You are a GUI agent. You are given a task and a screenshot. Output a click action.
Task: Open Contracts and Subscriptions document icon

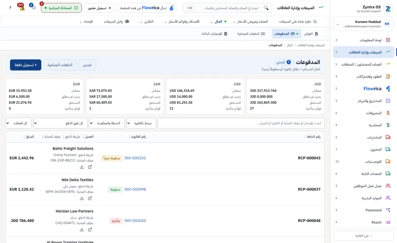[x=388, y=76]
